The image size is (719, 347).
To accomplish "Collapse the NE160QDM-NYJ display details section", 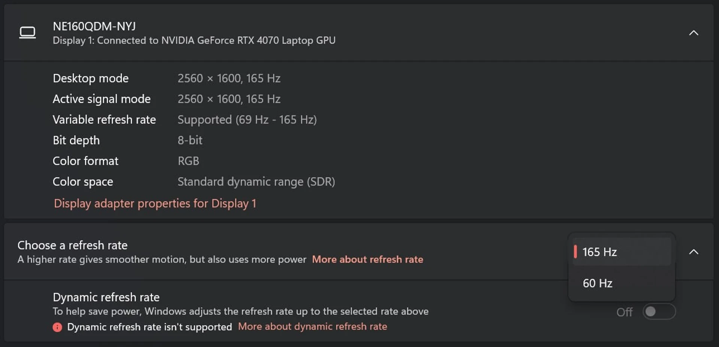I will pyautogui.click(x=694, y=33).
